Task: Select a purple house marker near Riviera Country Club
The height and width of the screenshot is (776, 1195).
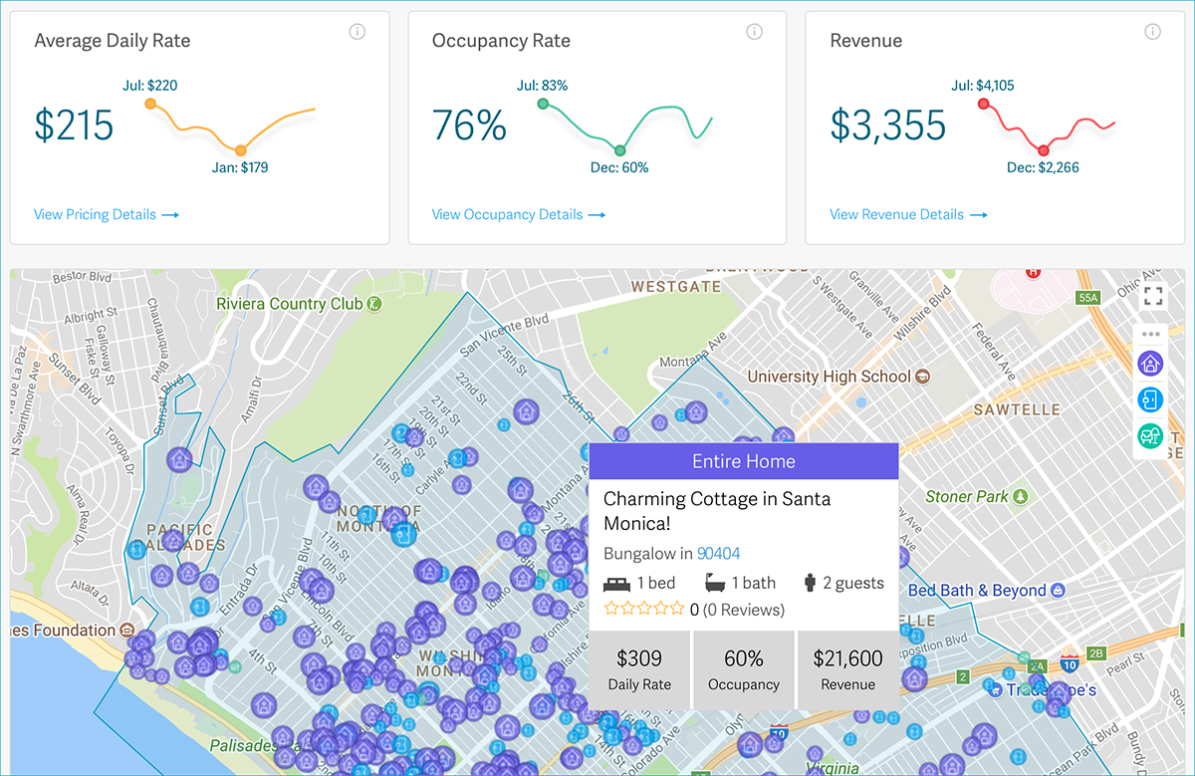Action: [x=180, y=459]
